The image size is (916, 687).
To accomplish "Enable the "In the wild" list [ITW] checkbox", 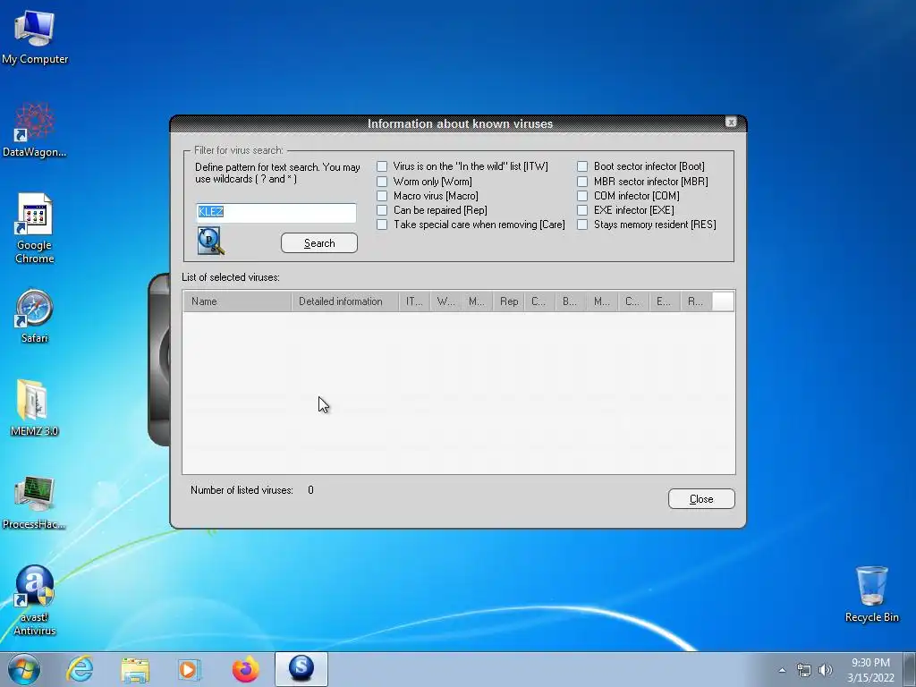I will [x=382, y=166].
